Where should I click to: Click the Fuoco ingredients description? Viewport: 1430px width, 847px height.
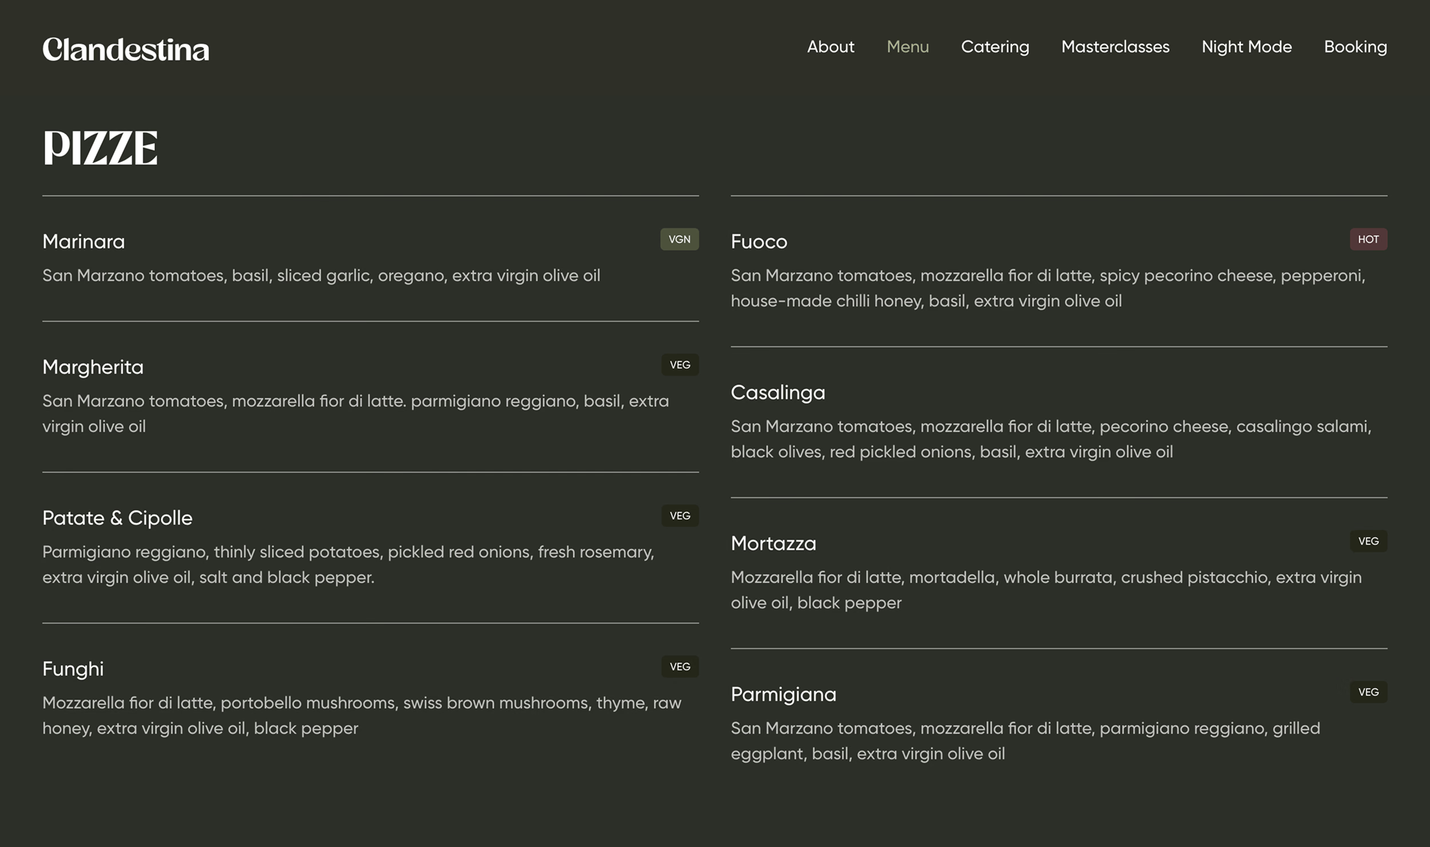point(1047,288)
